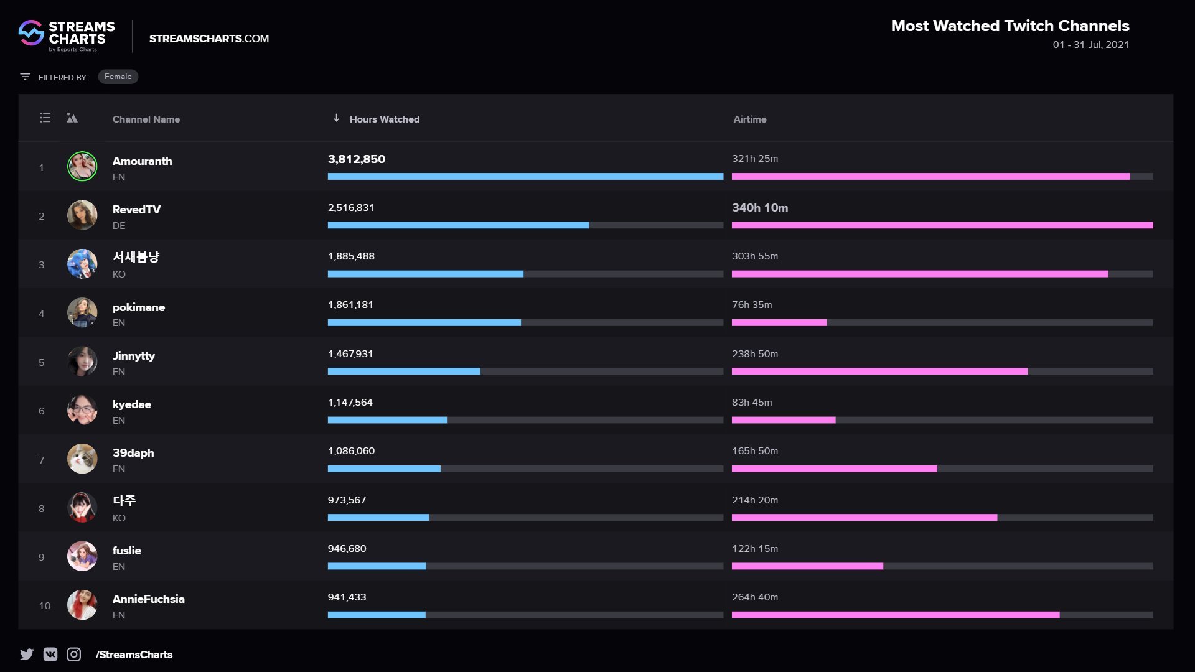Open the STREAMSCHARTS.COM link

point(209,39)
